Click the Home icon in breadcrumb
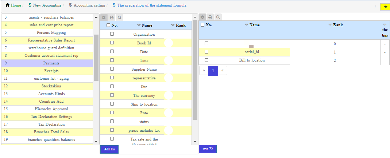This screenshot has height=158, width=390. point(7,5)
